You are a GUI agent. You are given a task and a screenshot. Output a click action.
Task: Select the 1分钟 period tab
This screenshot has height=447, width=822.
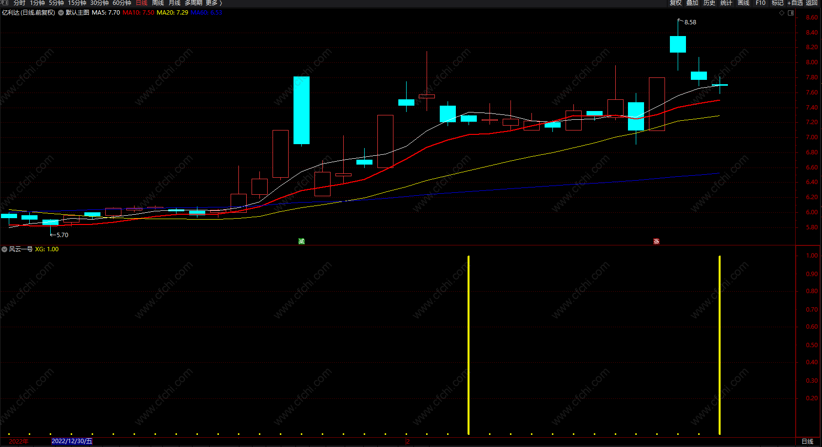[x=38, y=3]
